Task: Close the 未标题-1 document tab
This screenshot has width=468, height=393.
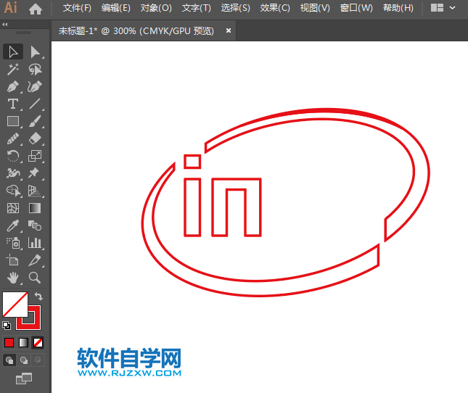Action: (x=229, y=30)
